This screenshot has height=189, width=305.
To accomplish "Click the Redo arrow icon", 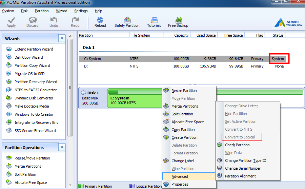I will (75, 20).
